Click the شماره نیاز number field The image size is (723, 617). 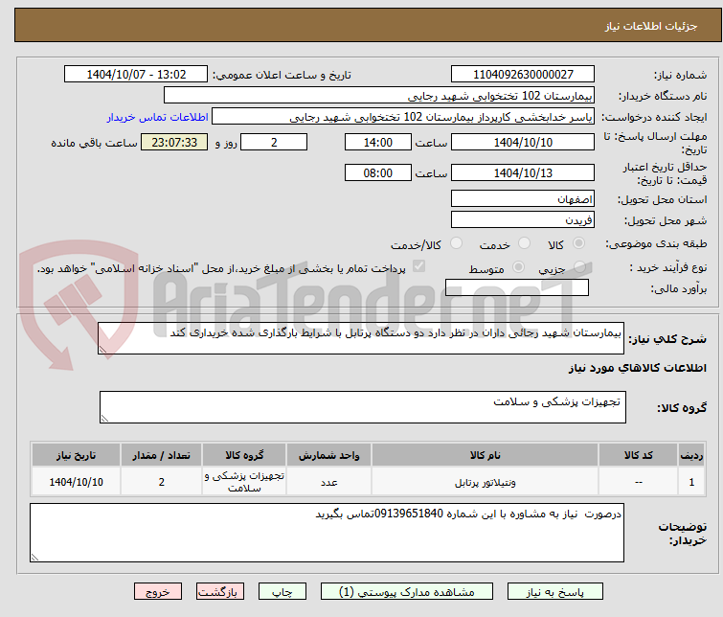(x=523, y=75)
